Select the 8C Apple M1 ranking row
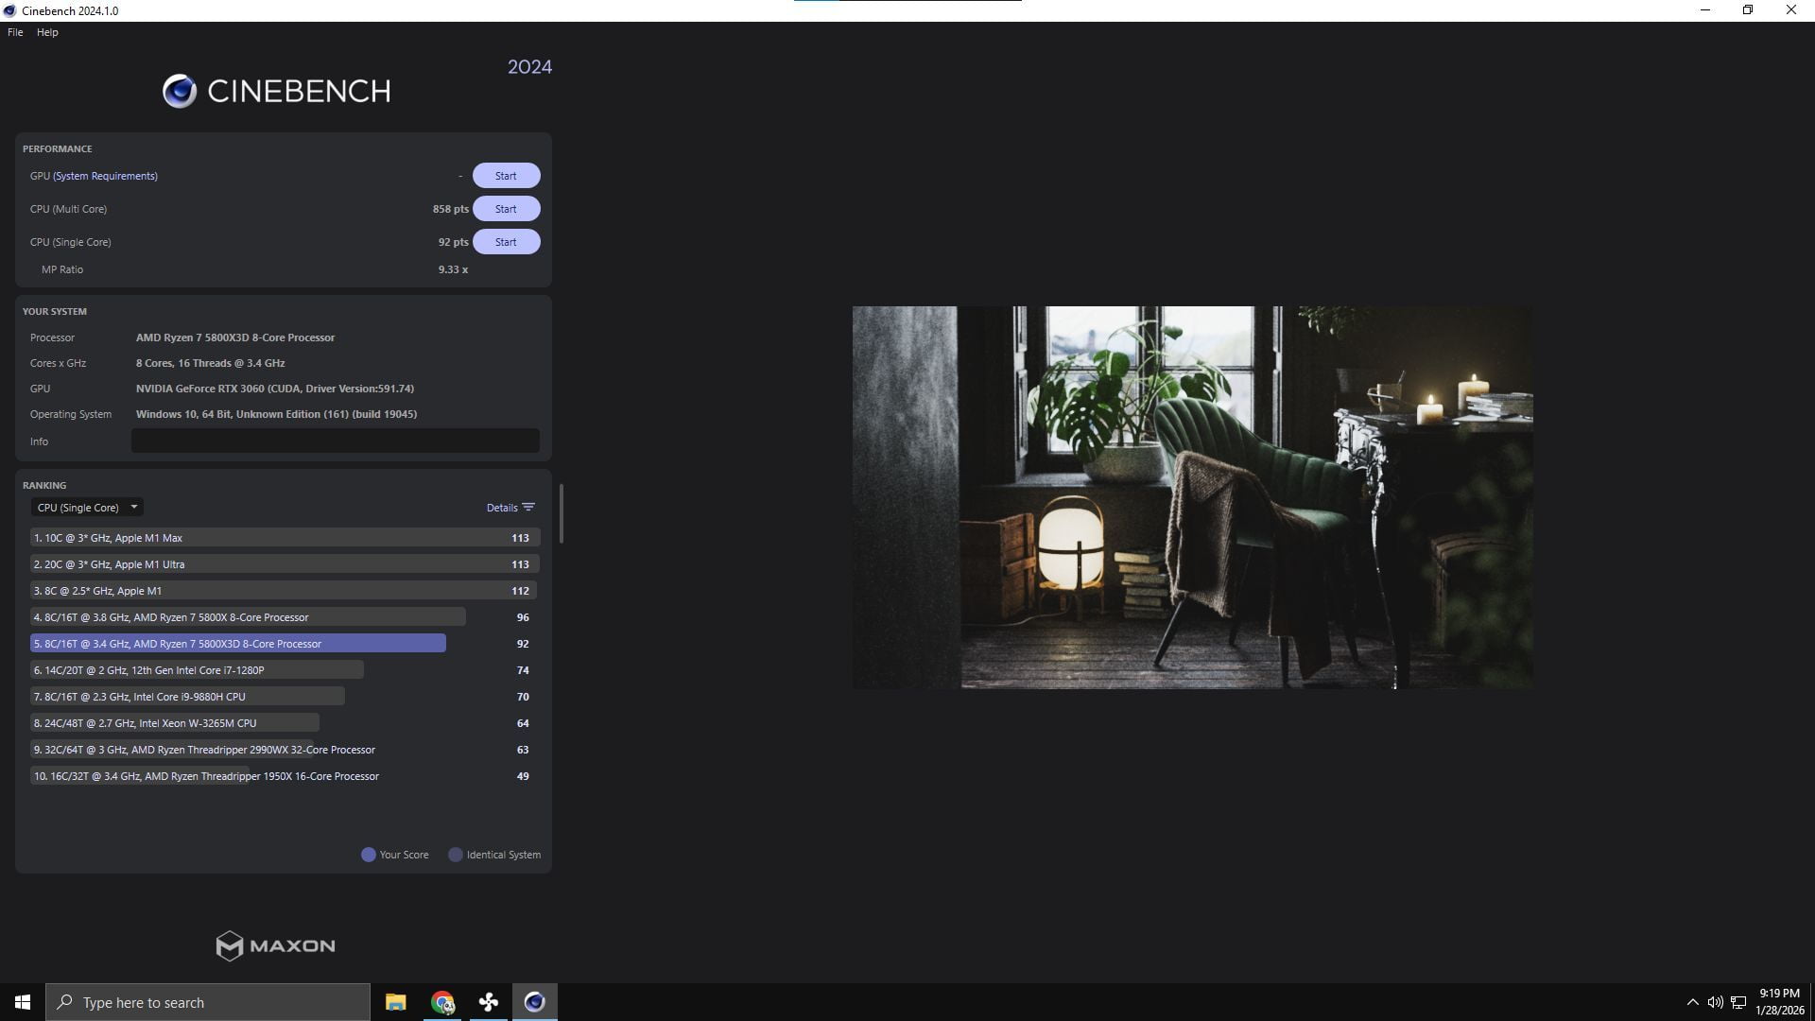The width and height of the screenshot is (1815, 1021). coord(285,591)
